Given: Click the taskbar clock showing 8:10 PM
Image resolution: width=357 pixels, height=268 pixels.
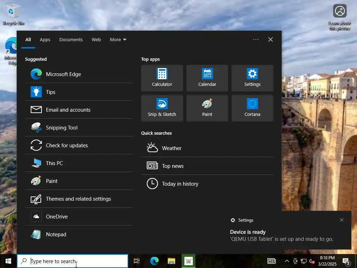Looking at the screenshot, I should coord(327,261).
